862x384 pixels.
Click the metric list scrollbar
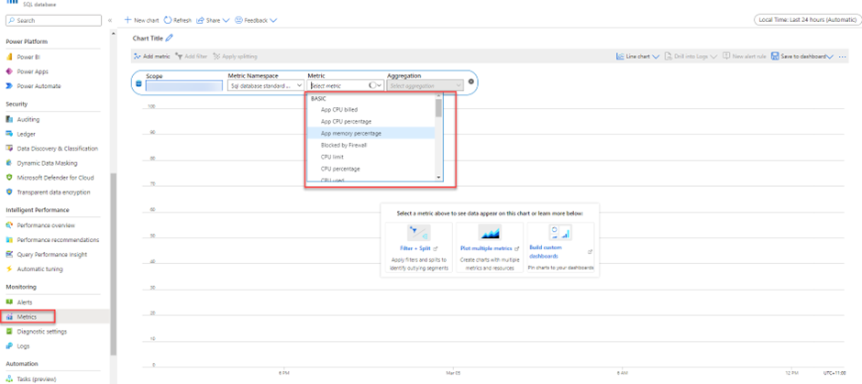click(x=438, y=110)
